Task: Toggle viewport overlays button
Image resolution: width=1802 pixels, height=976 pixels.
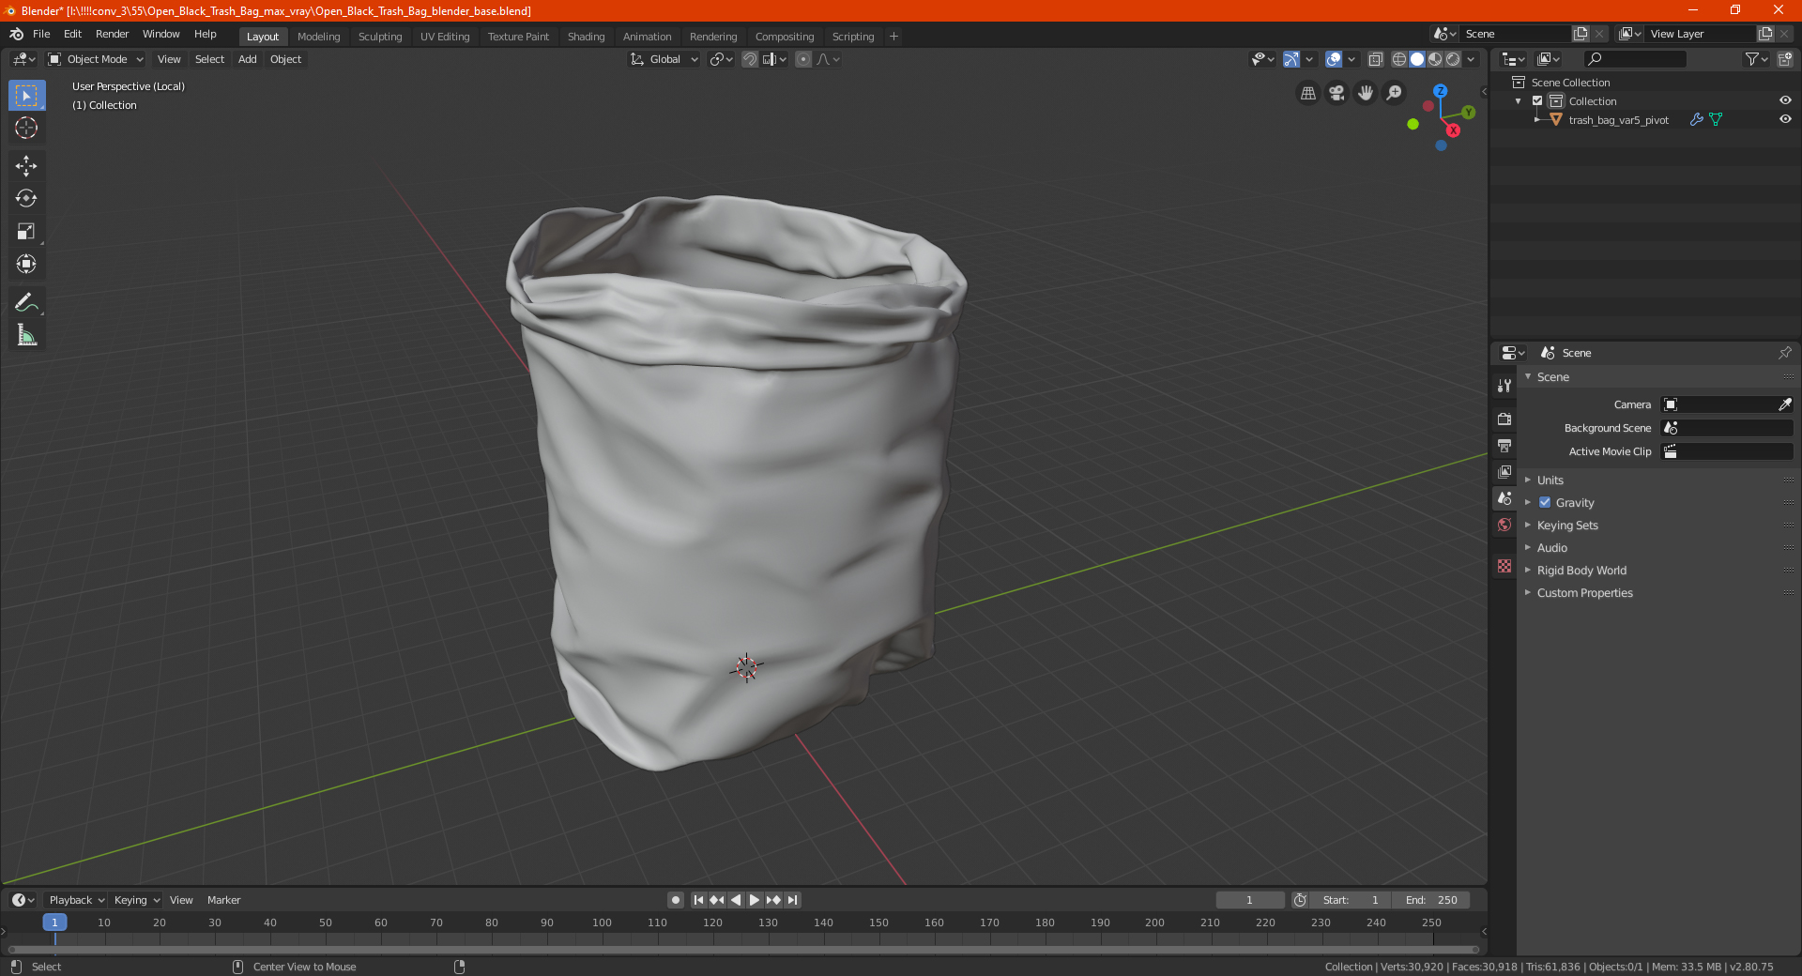Action: pyautogui.click(x=1334, y=59)
